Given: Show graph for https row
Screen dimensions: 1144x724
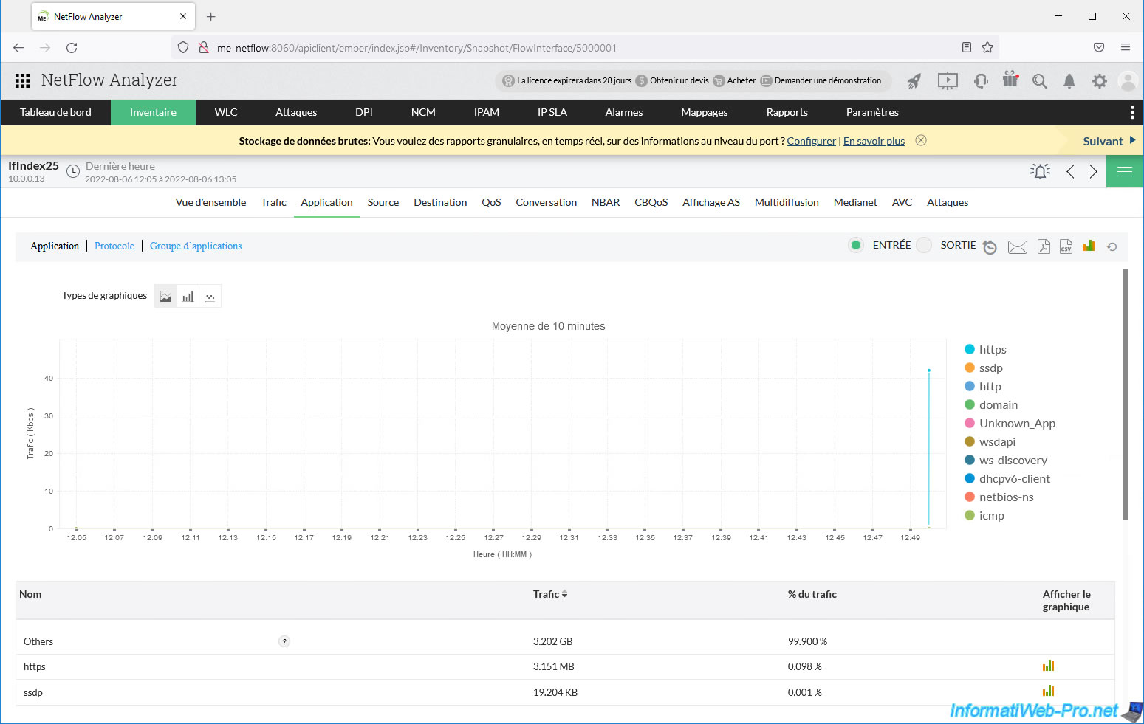Looking at the screenshot, I should (1048, 666).
